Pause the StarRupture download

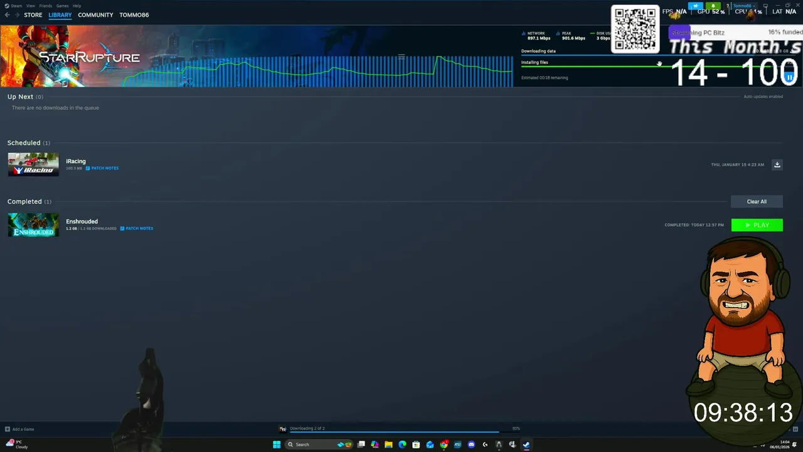point(789,77)
